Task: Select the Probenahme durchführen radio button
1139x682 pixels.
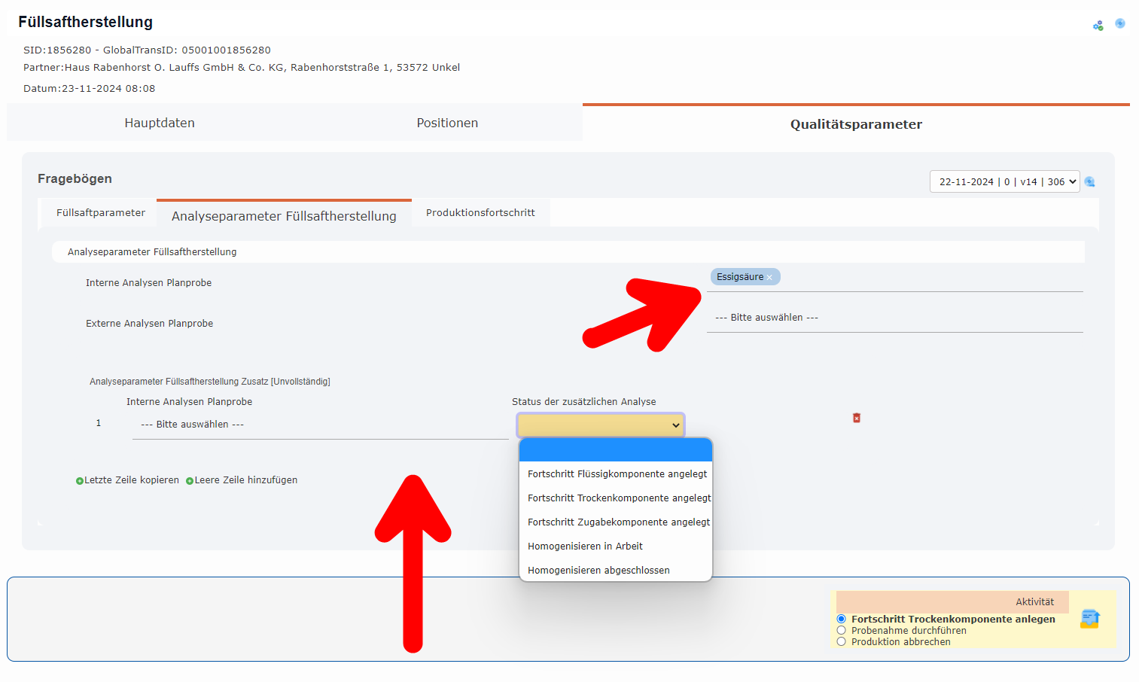Action: pos(841,630)
